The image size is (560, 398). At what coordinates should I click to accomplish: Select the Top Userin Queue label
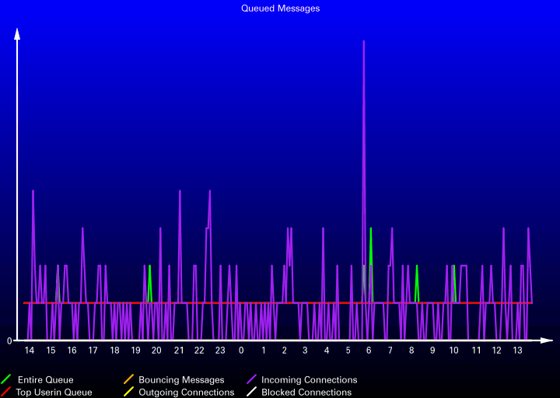tap(54, 393)
